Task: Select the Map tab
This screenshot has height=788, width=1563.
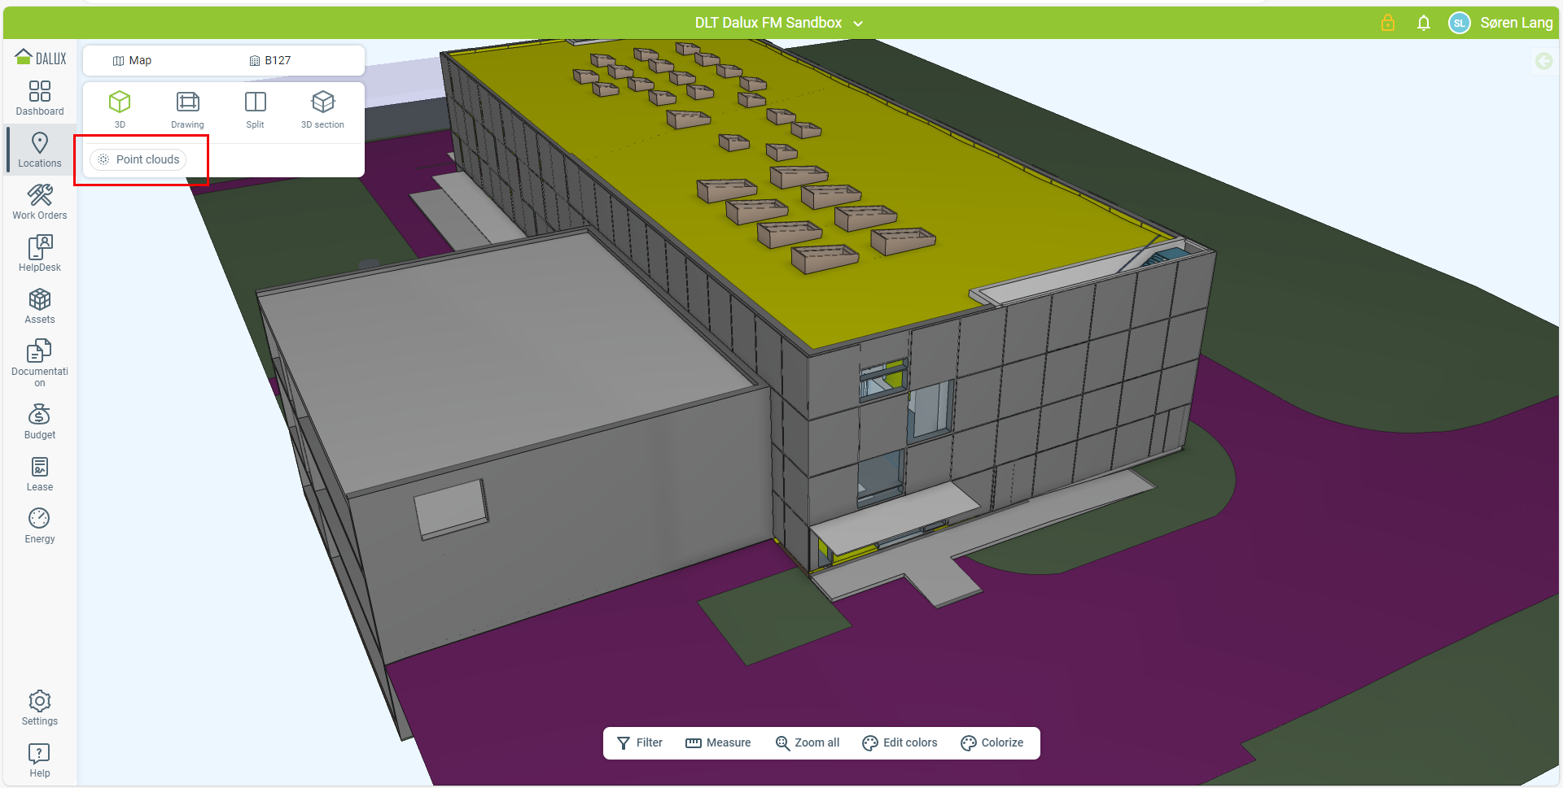Action: (x=132, y=60)
